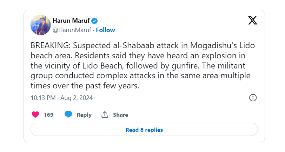The height and width of the screenshot is (152, 285).
Task: Open the tweet info circle icon
Action: 253,98
